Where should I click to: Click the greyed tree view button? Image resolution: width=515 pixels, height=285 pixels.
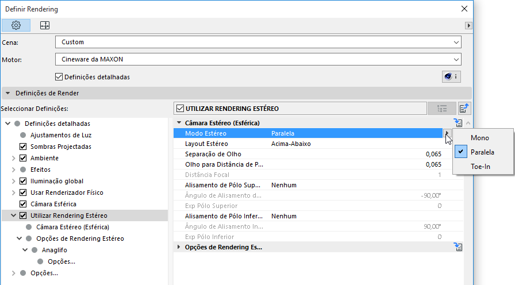click(442, 109)
